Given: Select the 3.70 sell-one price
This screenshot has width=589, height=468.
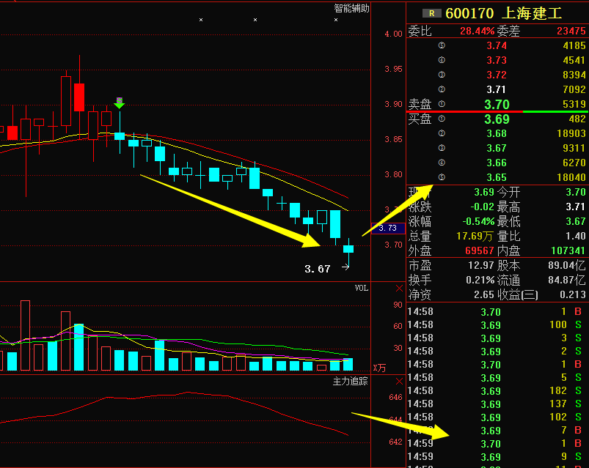Looking at the screenshot, I should [x=497, y=105].
